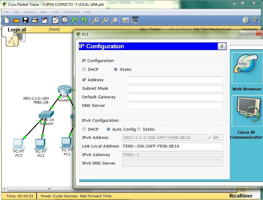Open the Activity Wizard icon

click(44, 20)
